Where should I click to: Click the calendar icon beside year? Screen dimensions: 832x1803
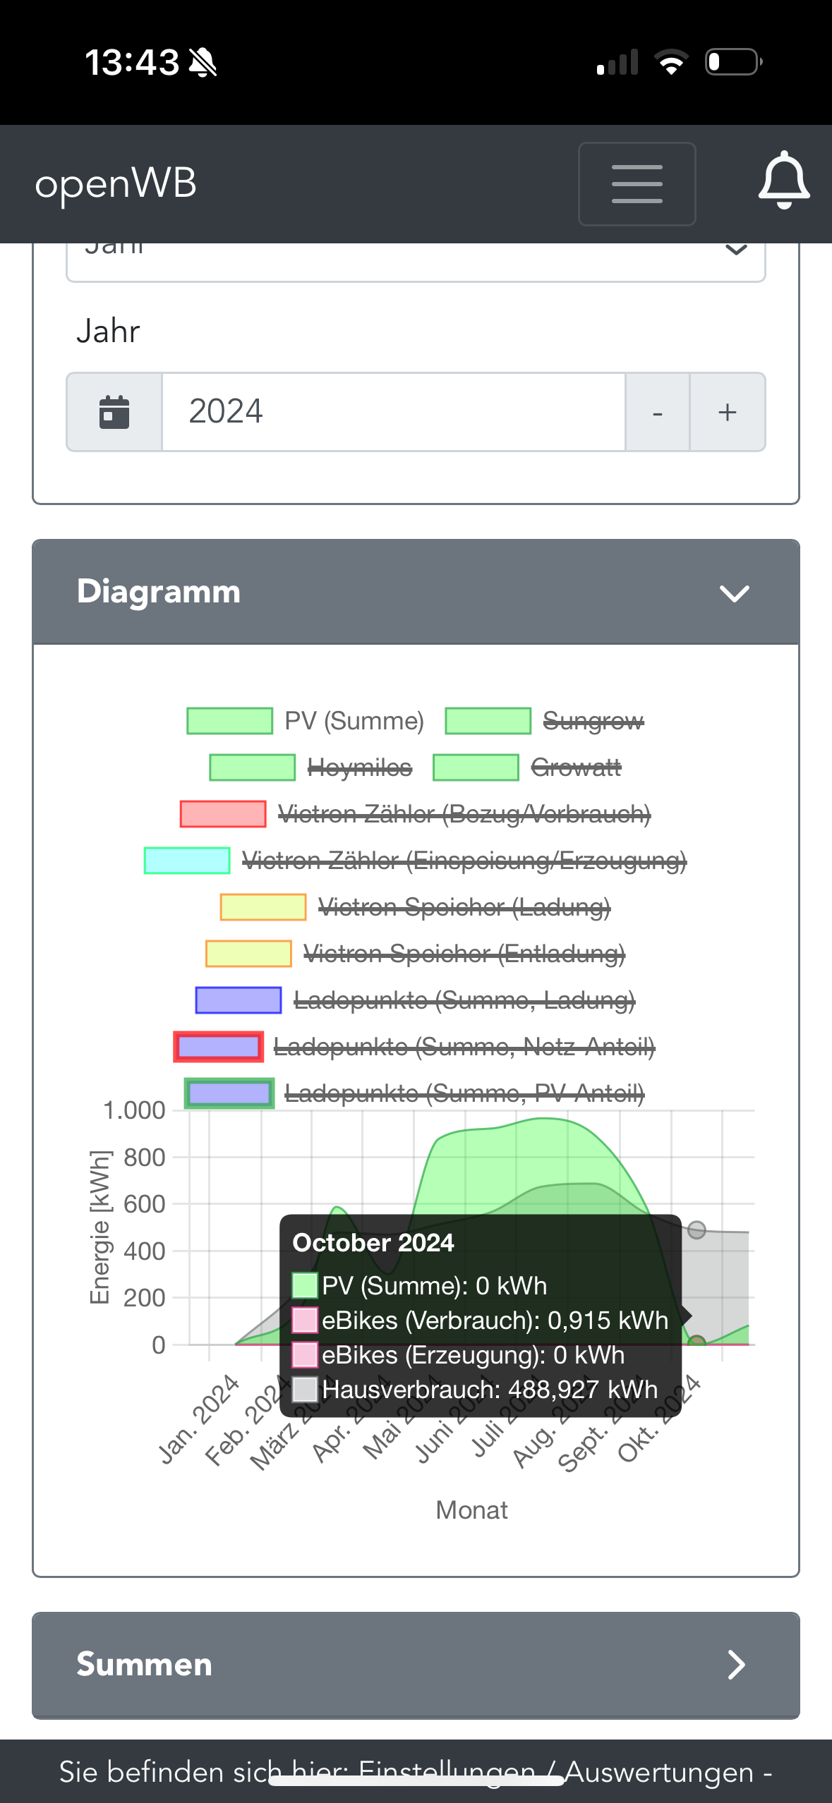[x=114, y=412]
